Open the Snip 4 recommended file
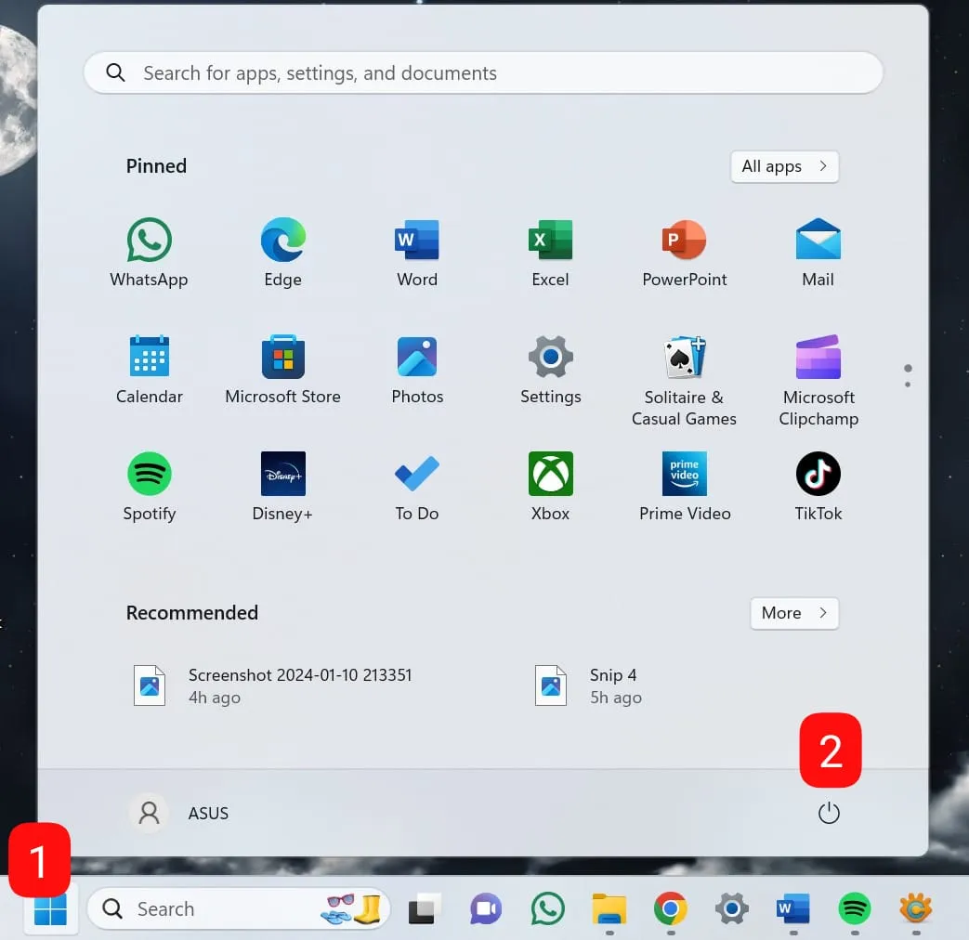 pyautogui.click(x=595, y=685)
